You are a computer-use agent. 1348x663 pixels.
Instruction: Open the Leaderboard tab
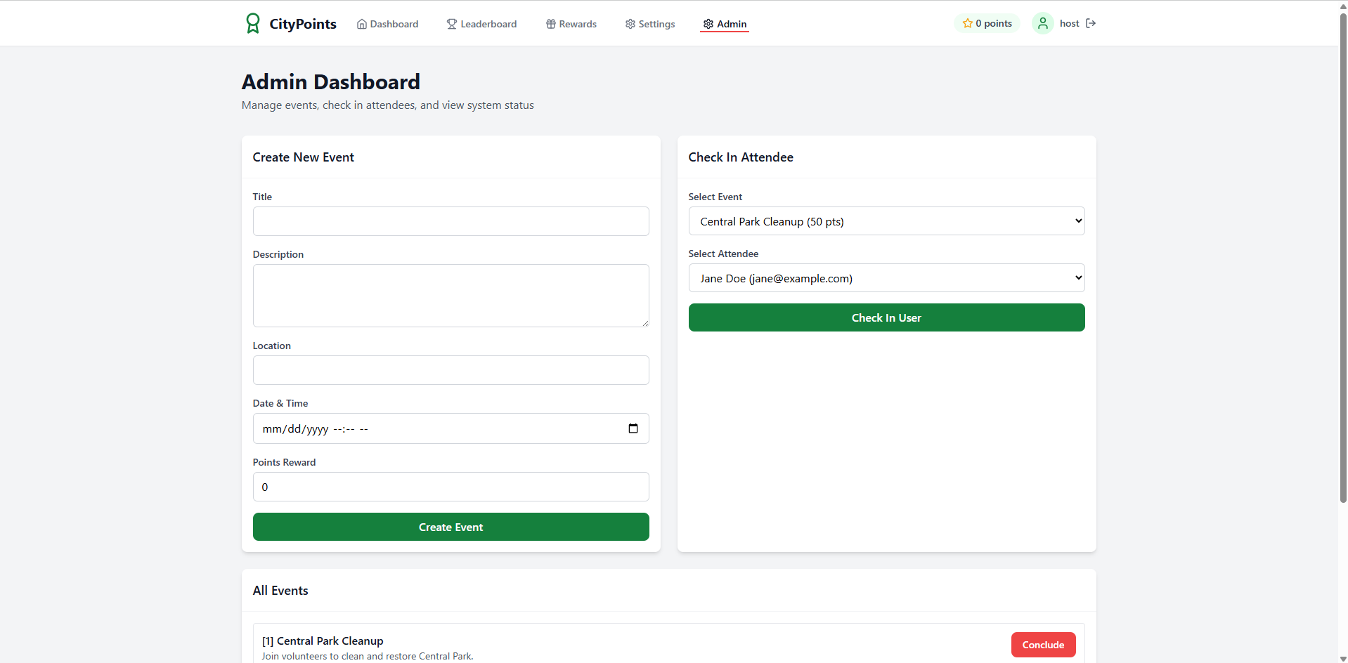482,24
